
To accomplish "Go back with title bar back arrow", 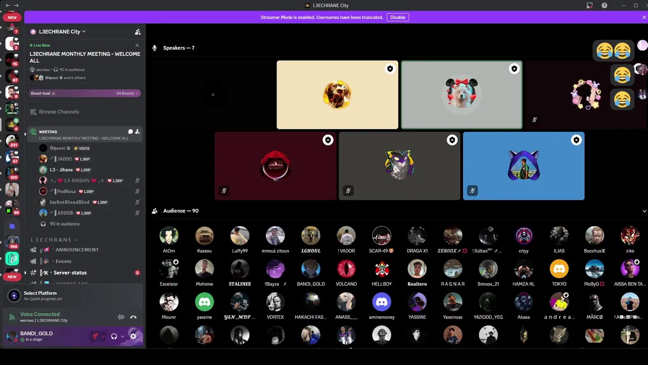I will [8, 5].
